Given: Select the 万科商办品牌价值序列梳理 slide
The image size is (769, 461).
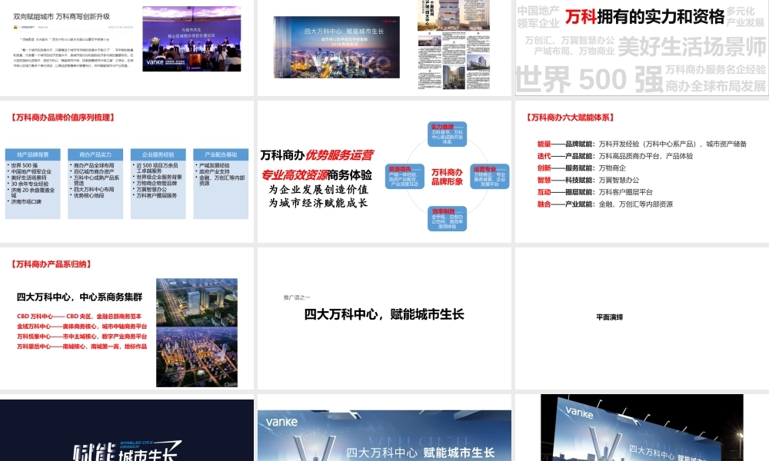Looking at the screenshot, I should click(x=127, y=171).
